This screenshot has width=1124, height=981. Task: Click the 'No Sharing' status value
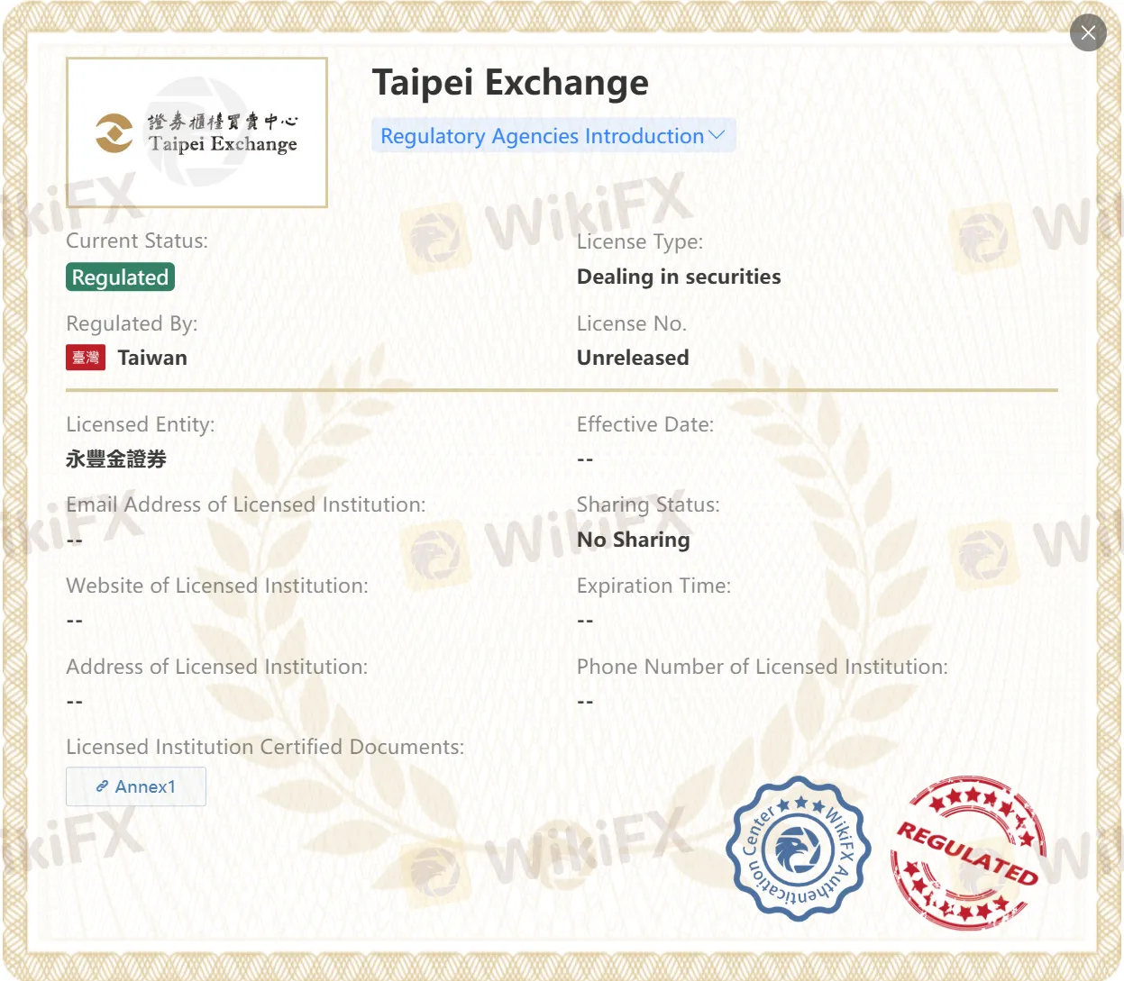pos(634,540)
